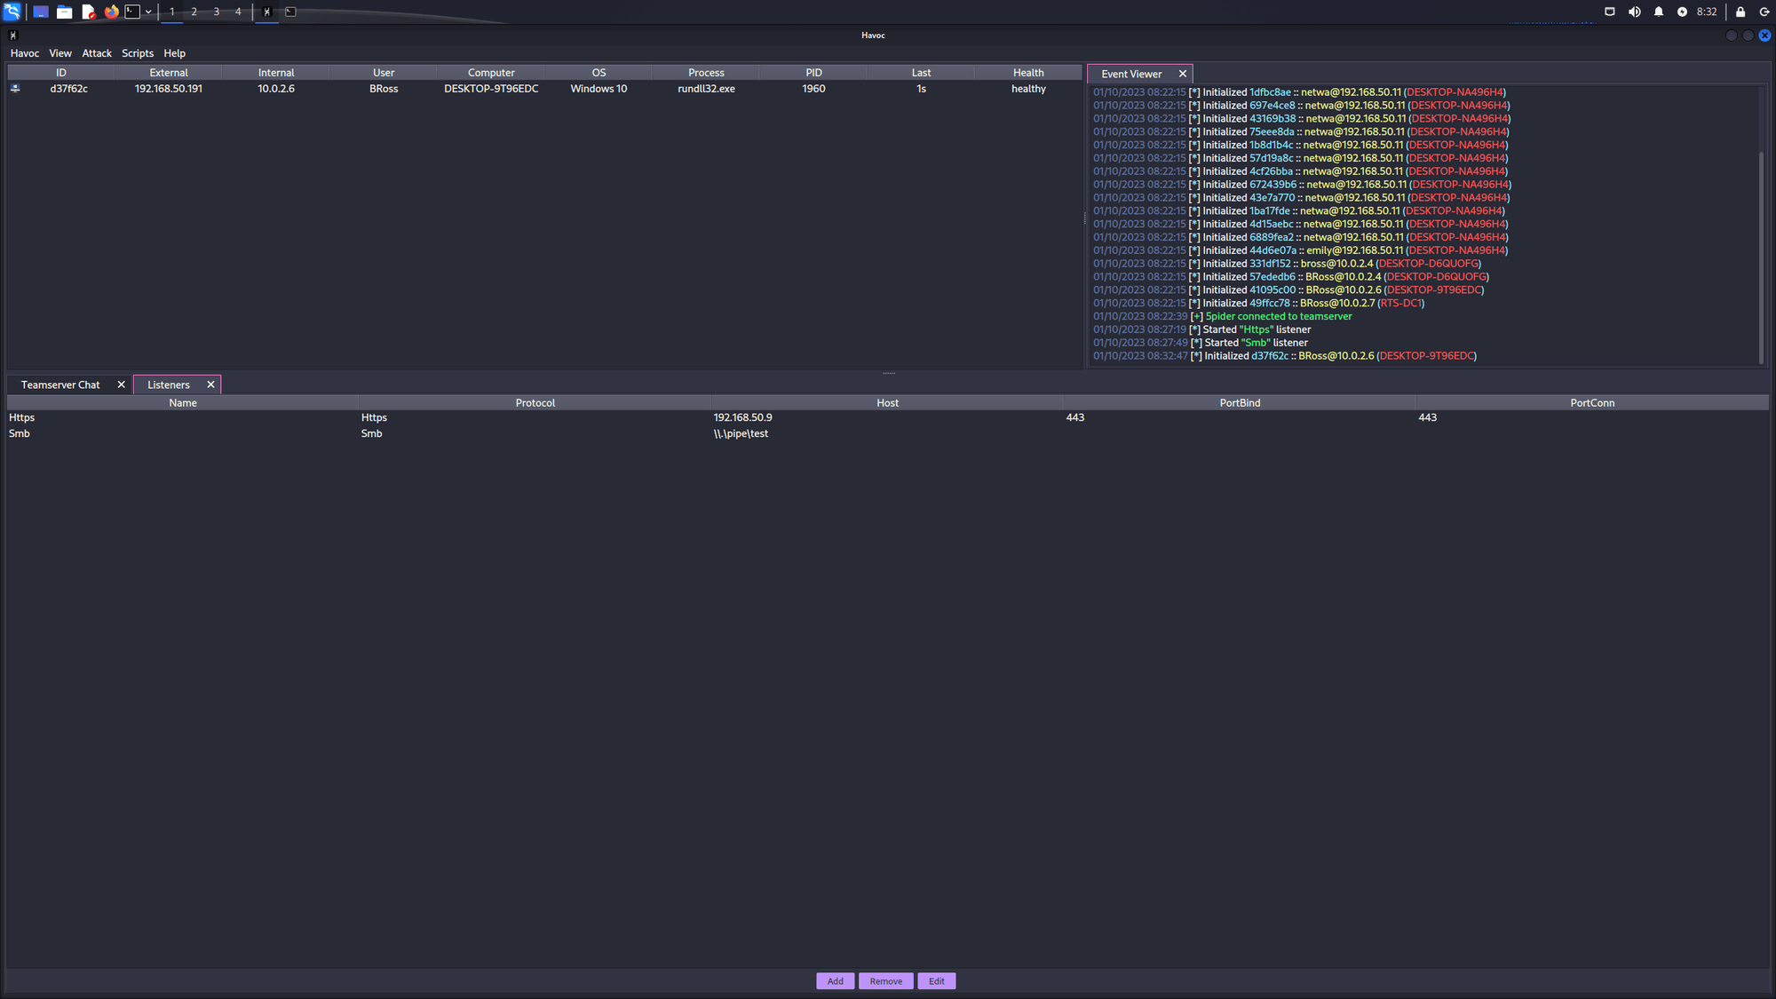Click the 8:32 clock

click(1706, 12)
